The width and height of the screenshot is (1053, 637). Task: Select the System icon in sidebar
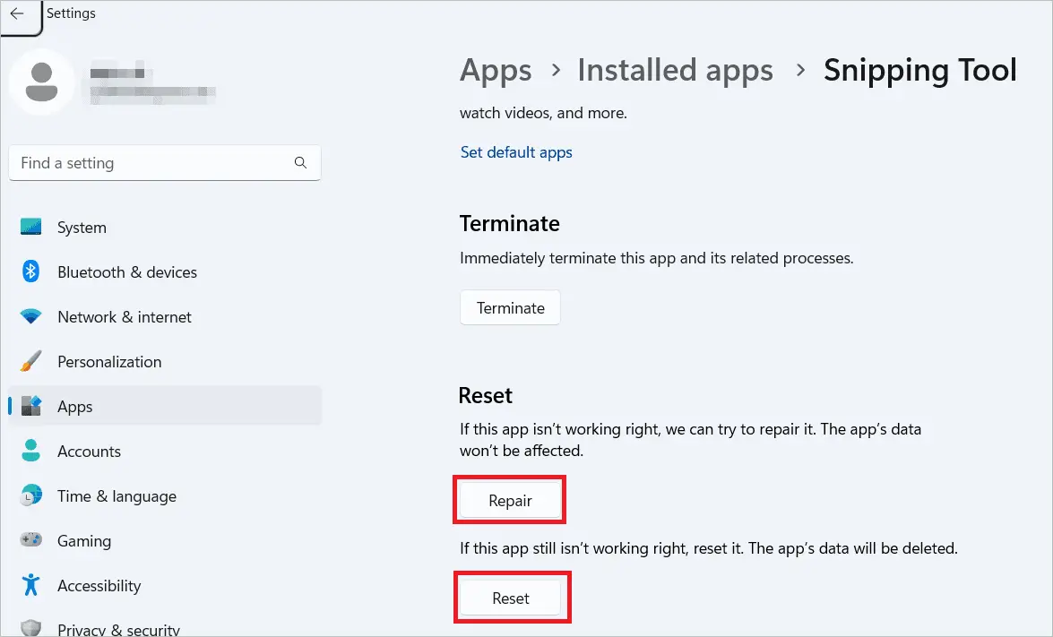click(x=30, y=227)
